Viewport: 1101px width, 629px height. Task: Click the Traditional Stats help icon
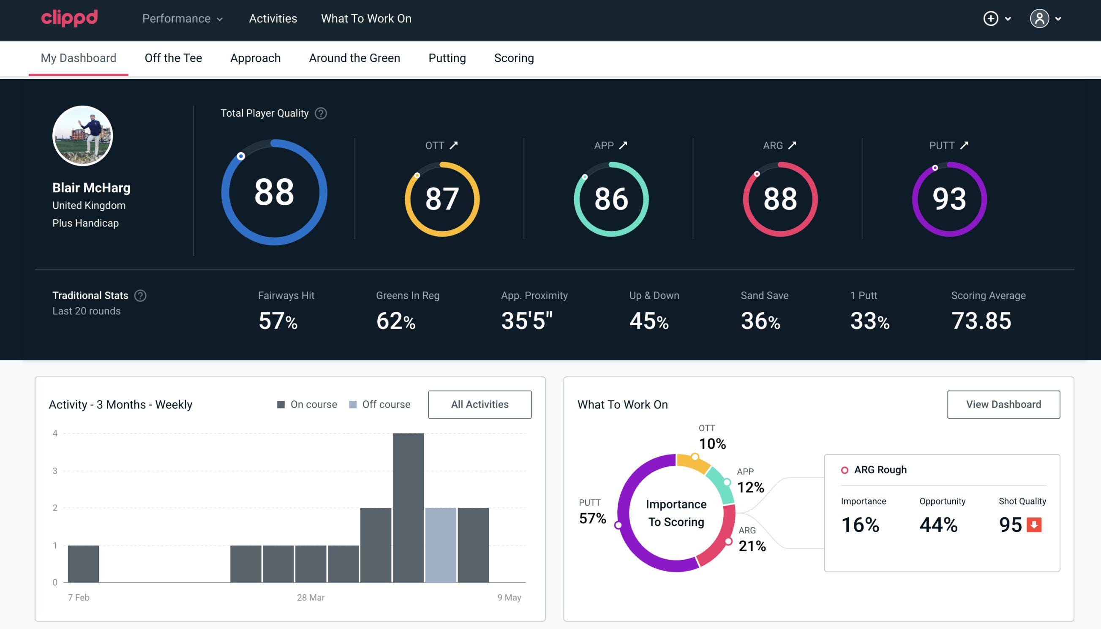[140, 295]
